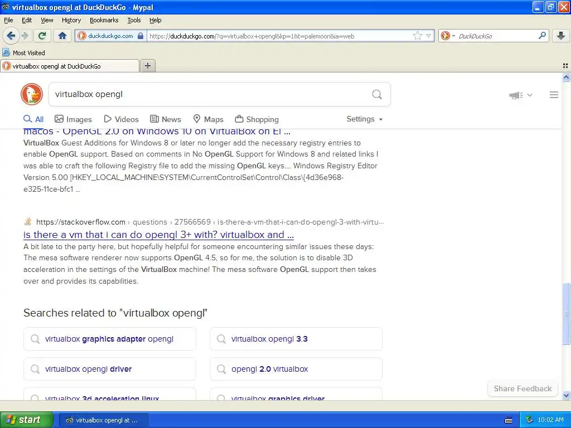Viewport: 571px width, 428px height.
Task: Open the View menu
Action: click(x=47, y=20)
